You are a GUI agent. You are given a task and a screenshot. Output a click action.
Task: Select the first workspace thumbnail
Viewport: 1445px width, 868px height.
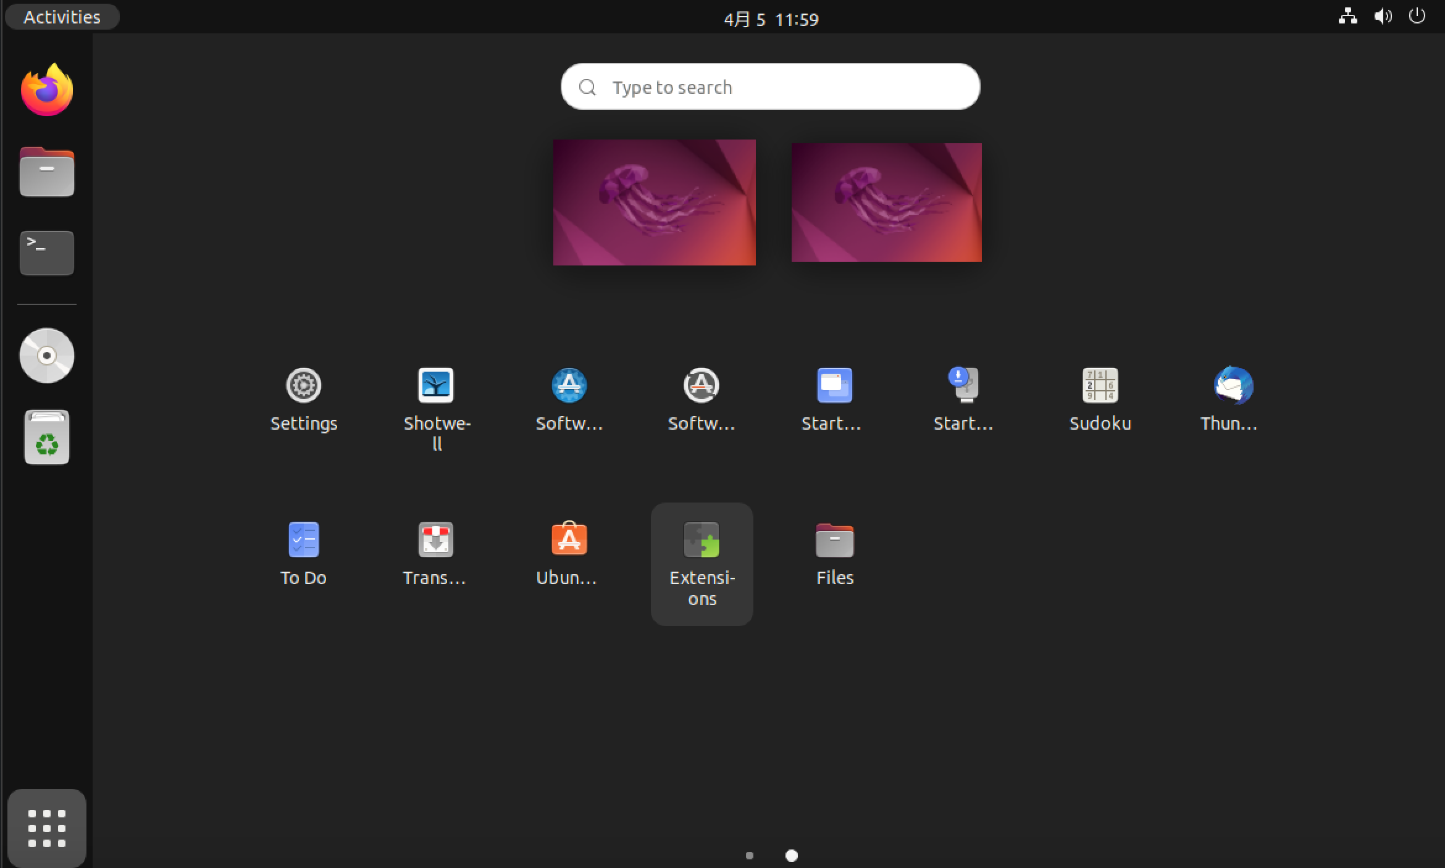(x=654, y=202)
